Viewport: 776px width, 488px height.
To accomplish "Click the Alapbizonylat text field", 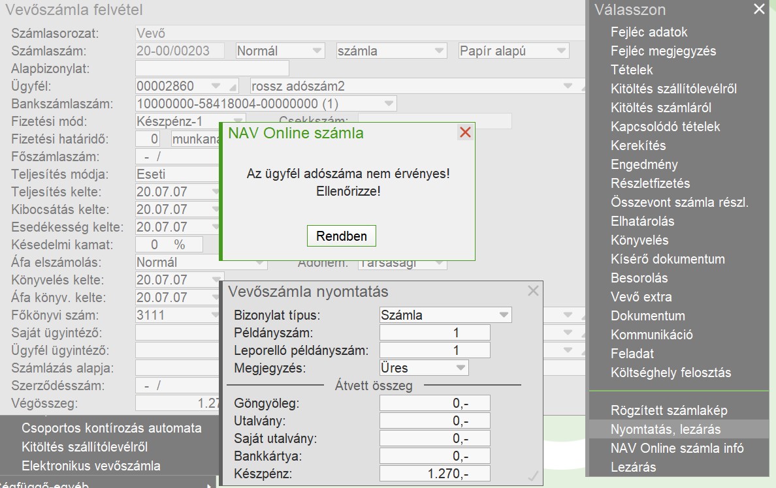I will (x=212, y=69).
